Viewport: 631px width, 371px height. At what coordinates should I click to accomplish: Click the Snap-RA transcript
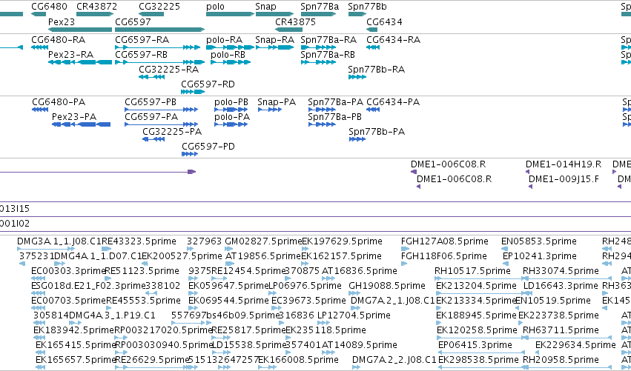click(x=274, y=47)
